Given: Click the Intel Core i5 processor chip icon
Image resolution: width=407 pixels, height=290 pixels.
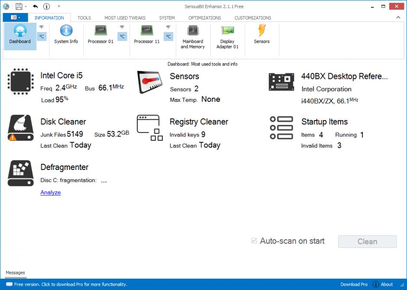Looking at the screenshot, I should tap(20, 81).
